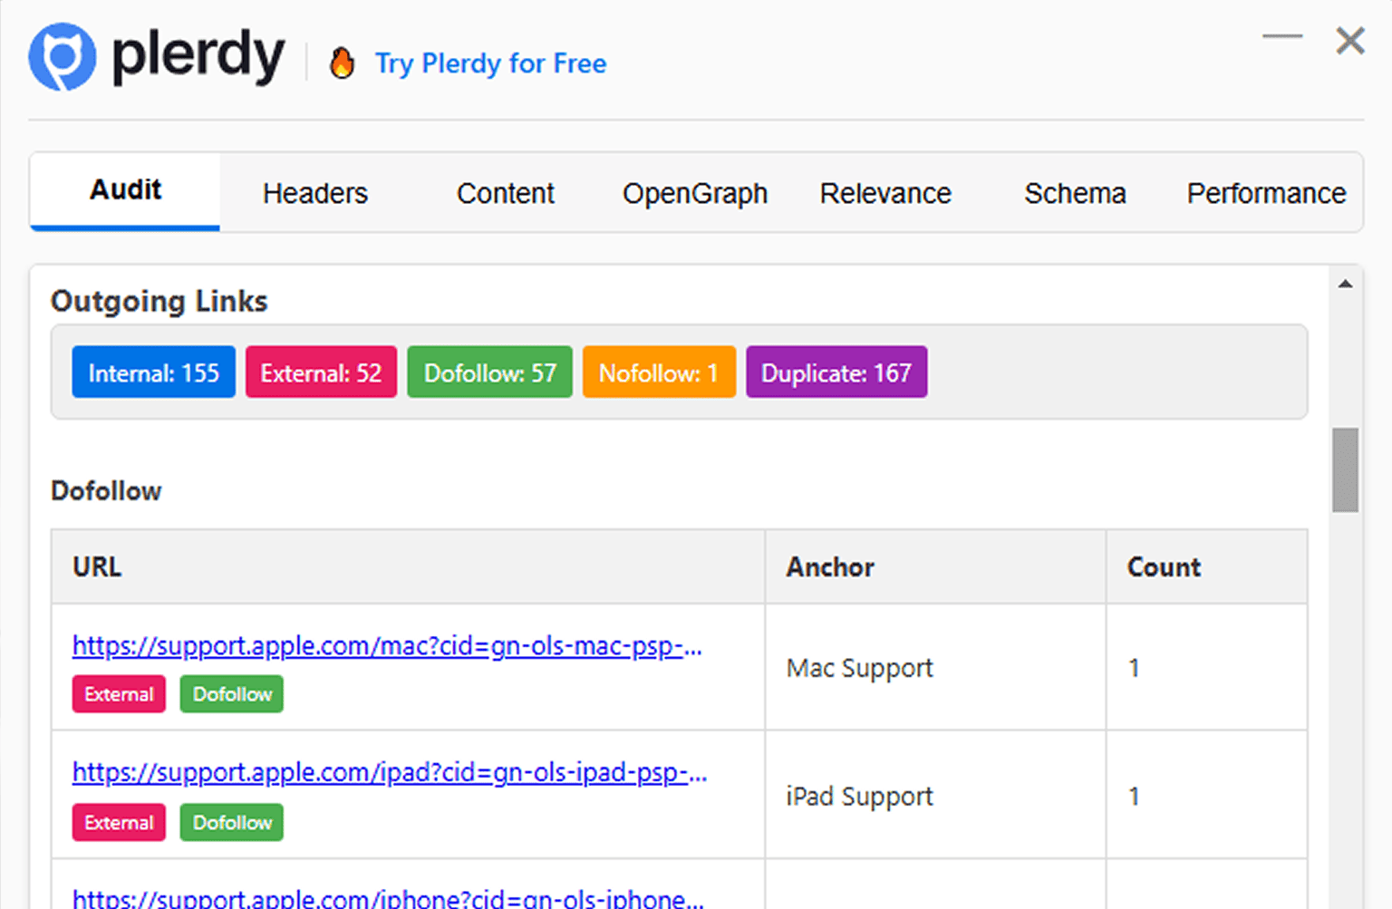Click Try Plerdy for Free
1392x909 pixels.
[491, 63]
